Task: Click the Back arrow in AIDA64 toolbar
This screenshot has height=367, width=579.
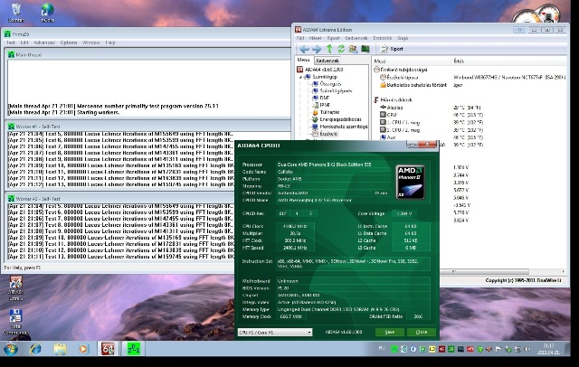Action: pos(304,49)
